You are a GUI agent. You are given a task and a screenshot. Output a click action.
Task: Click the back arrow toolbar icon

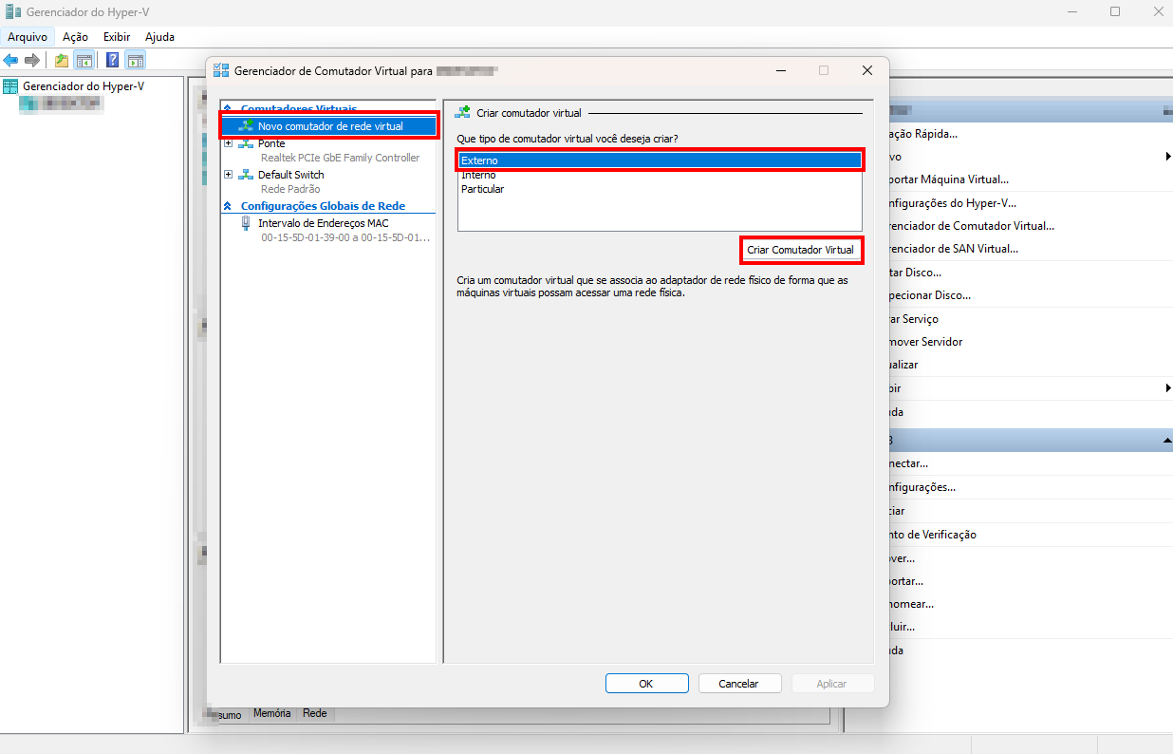11,61
